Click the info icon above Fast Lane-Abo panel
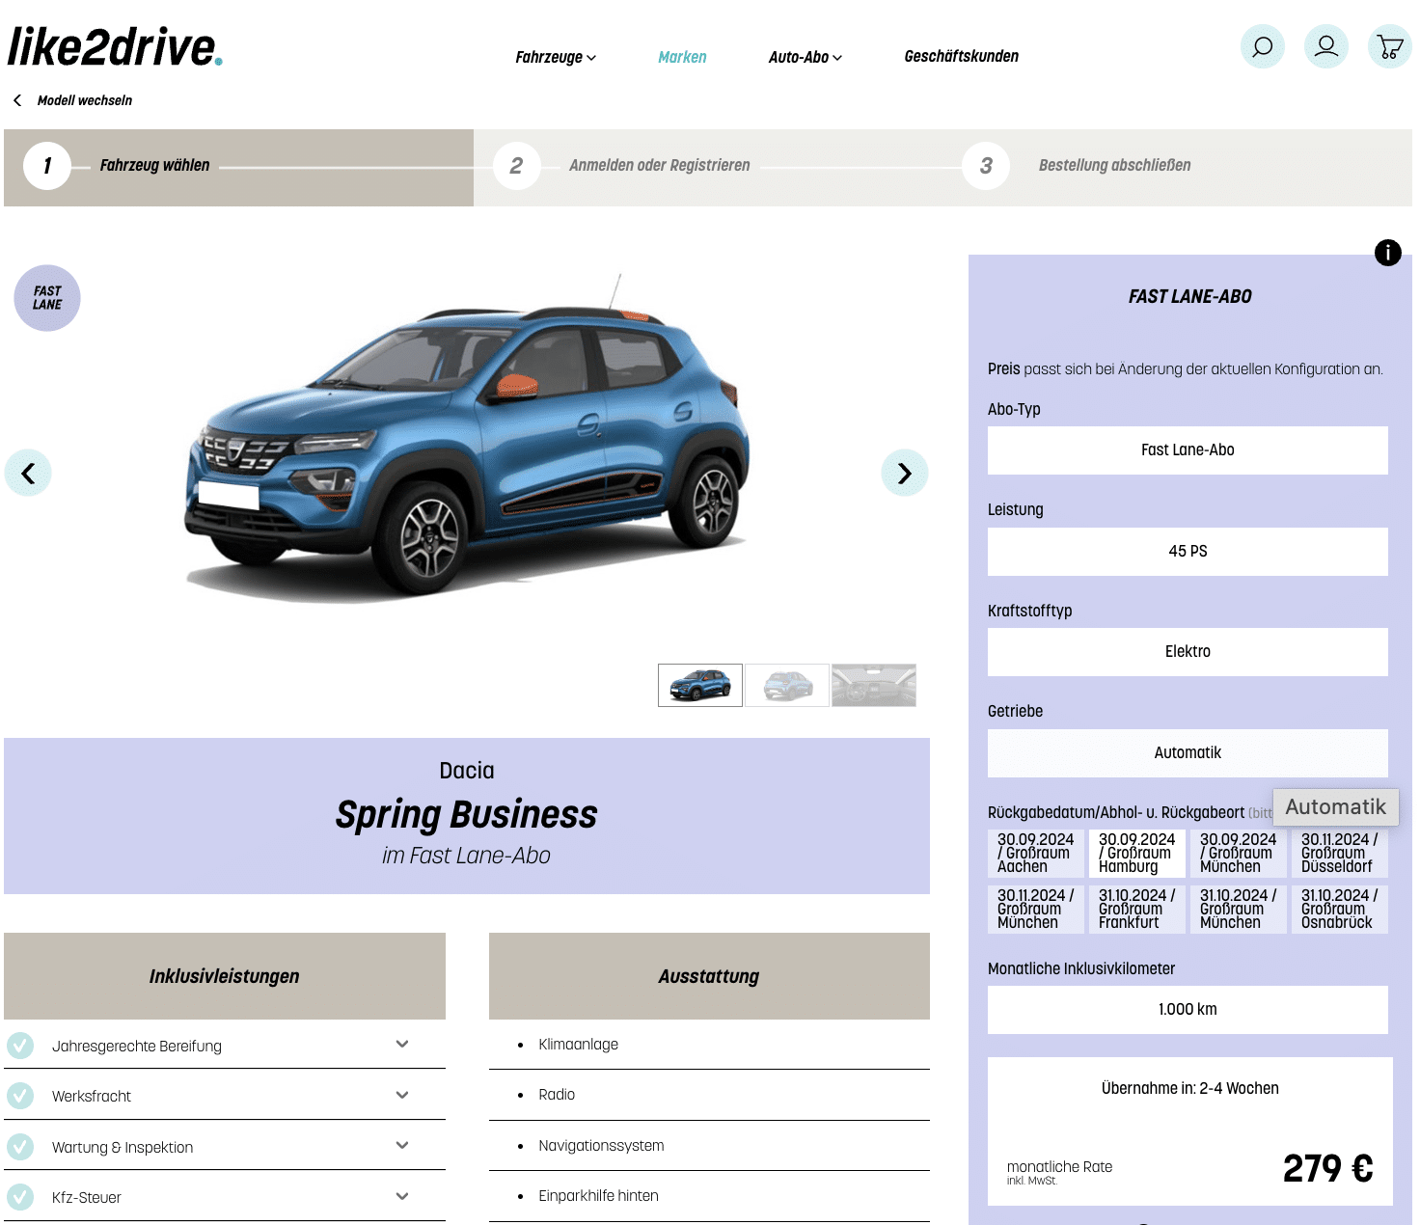Image resolution: width=1420 pixels, height=1225 pixels. 1387,253
